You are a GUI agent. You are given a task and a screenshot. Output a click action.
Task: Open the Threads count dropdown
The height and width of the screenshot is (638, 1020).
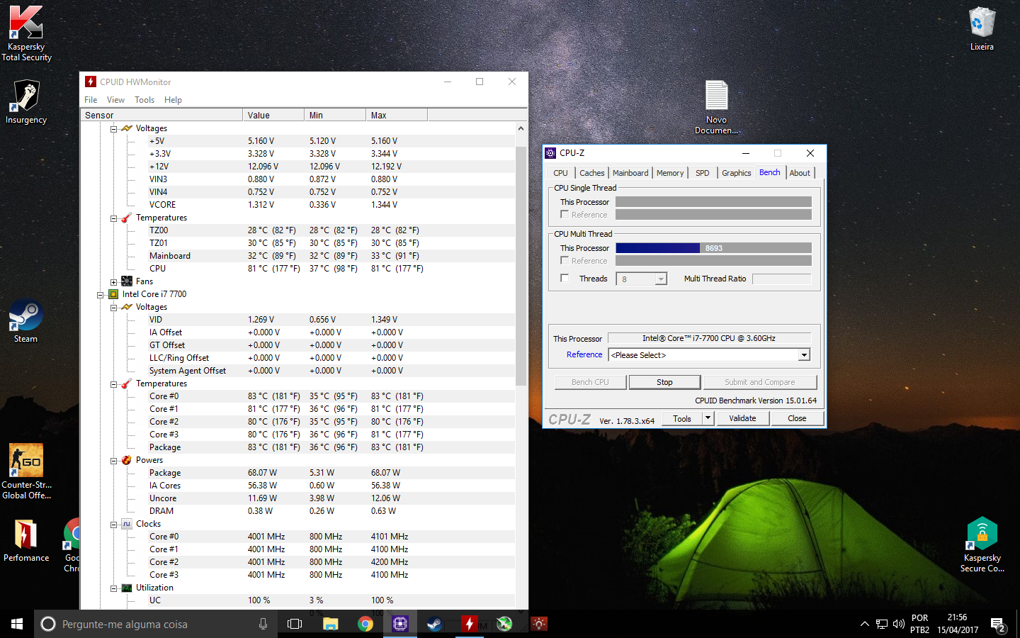tap(661, 279)
